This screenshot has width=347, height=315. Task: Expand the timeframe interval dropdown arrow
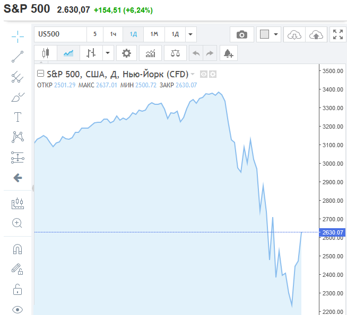190,34
